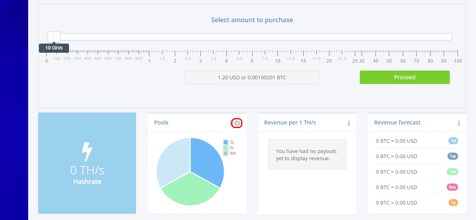476x220 pixels.
Task: Click the 10 GH/s slider tooltip
Action: coord(54,48)
